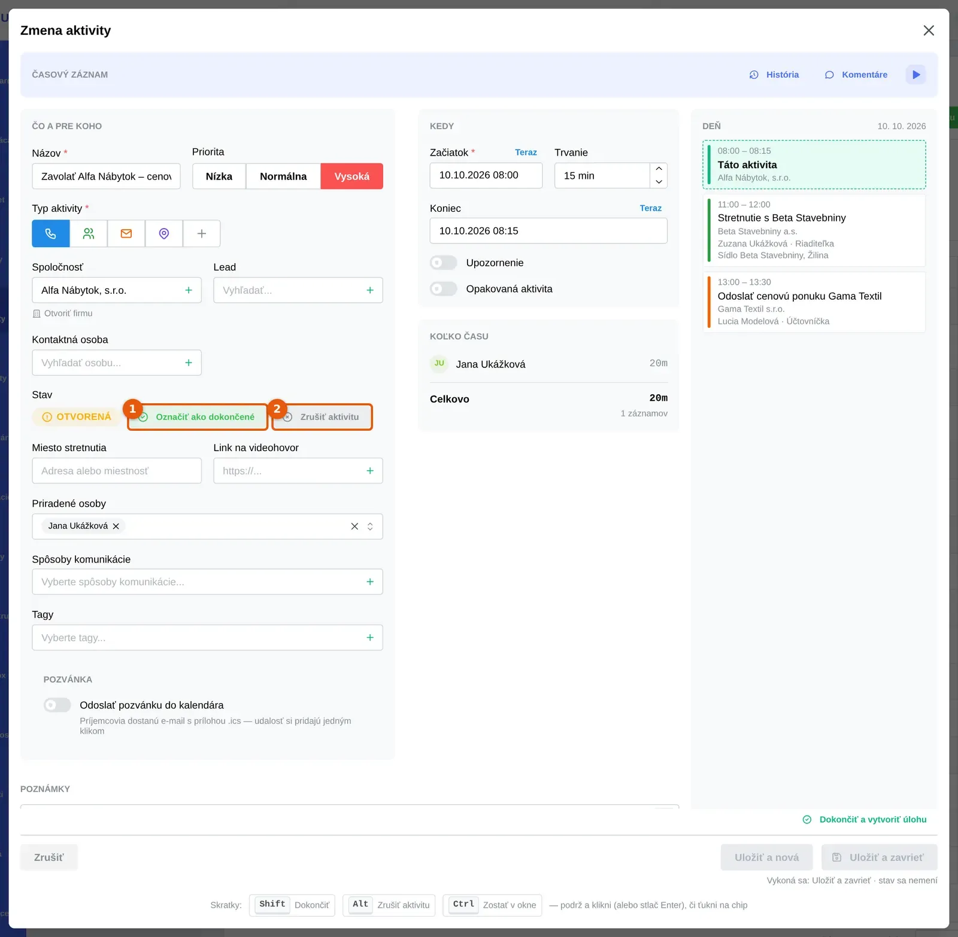Click the plus icon in Spoločnosť field
Image resolution: width=958 pixels, height=937 pixels.
[x=189, y=290]
